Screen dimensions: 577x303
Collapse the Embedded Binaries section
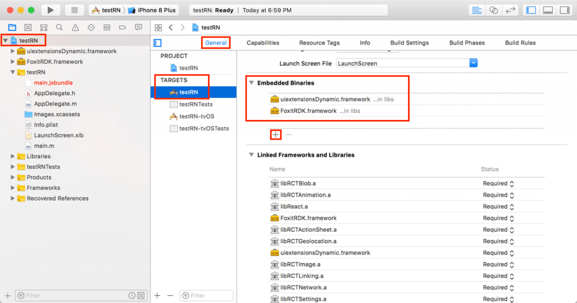pos(251,83)
